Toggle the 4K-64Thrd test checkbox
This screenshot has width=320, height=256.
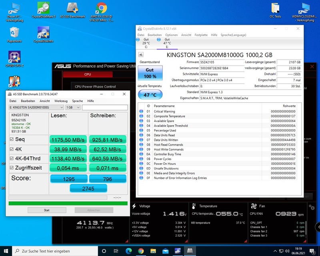tap(12, 158)
